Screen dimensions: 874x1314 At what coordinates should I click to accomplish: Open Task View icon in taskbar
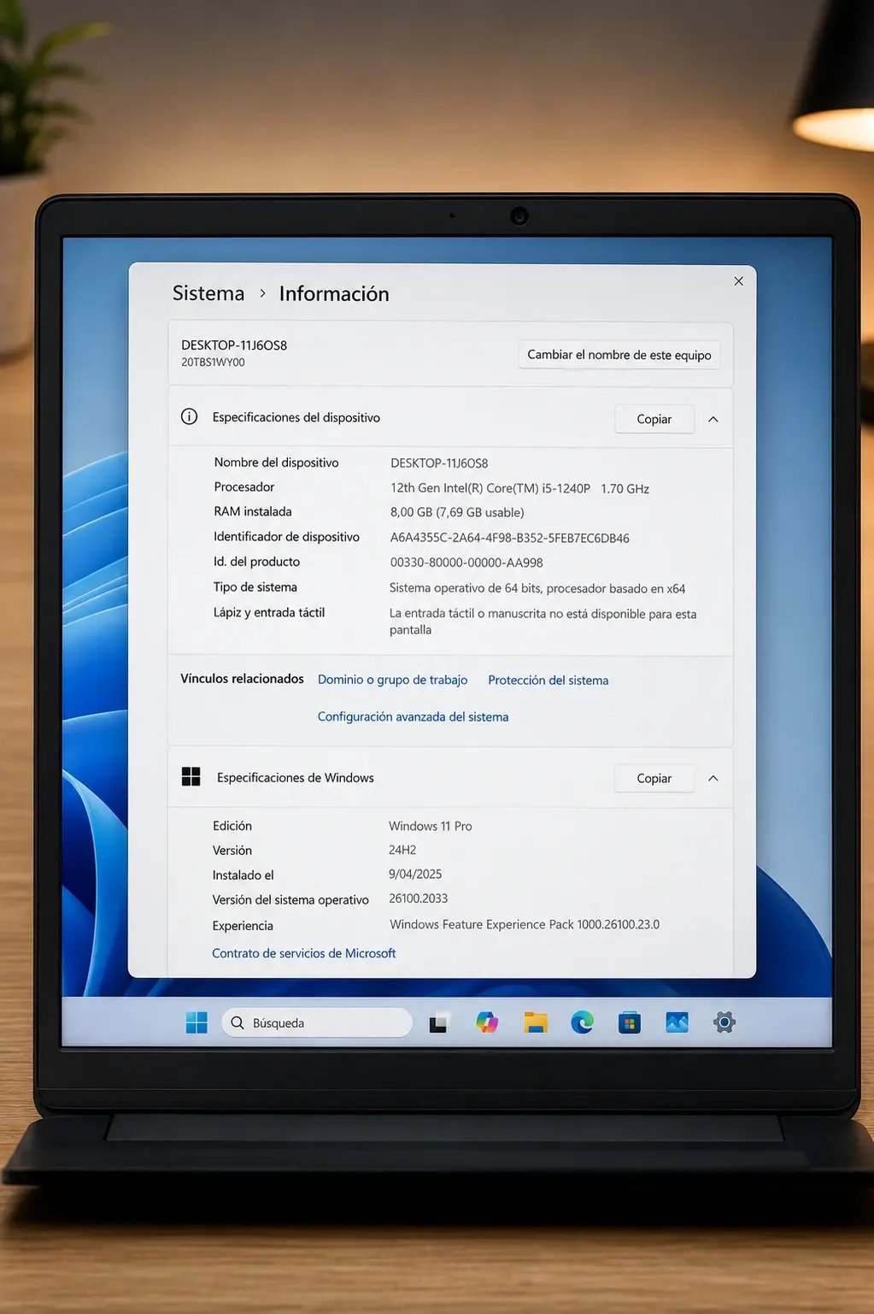[x=438, y=1023]
